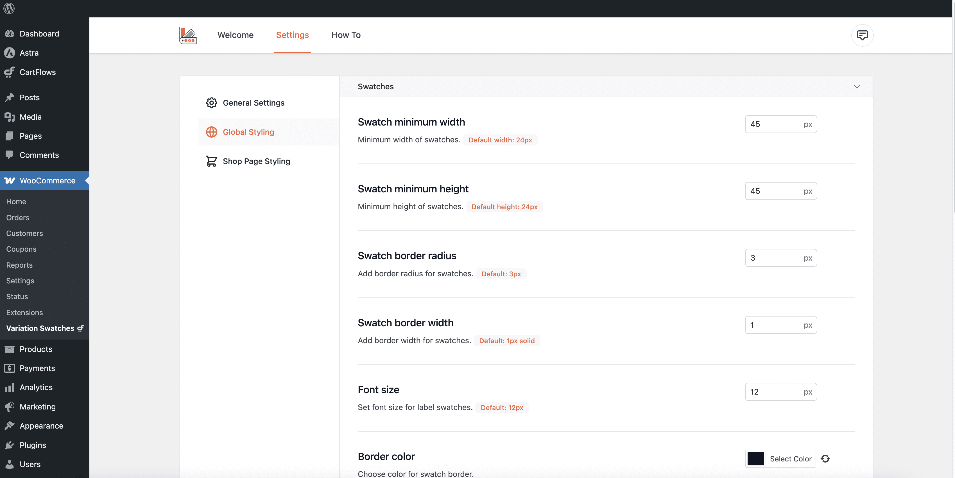Open the feedback chat icon top right
955x478 pixels.
coord(862,35)
